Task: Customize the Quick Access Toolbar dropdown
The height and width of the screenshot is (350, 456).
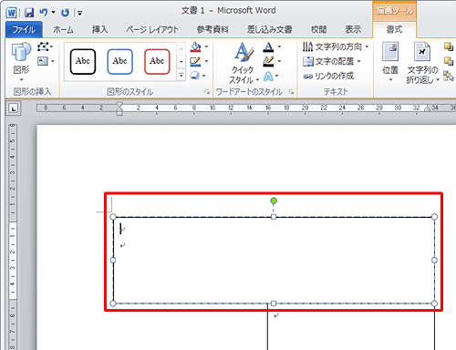Action: [x=79, y=13]
